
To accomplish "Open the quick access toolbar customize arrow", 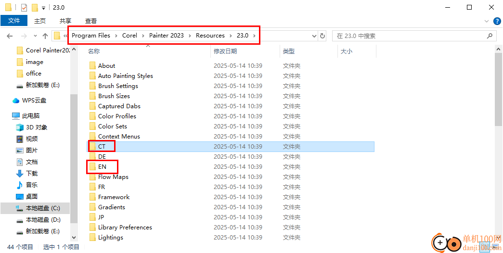I will tap(44, 8).
